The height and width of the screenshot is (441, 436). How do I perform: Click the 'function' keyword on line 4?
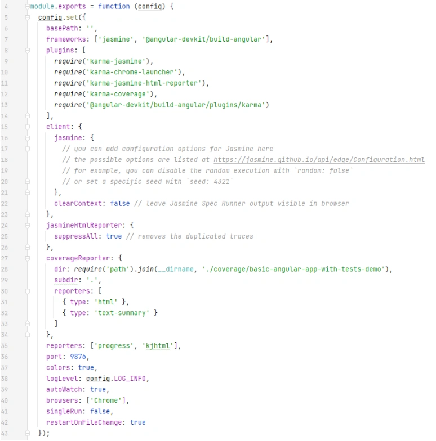[114, 7]
